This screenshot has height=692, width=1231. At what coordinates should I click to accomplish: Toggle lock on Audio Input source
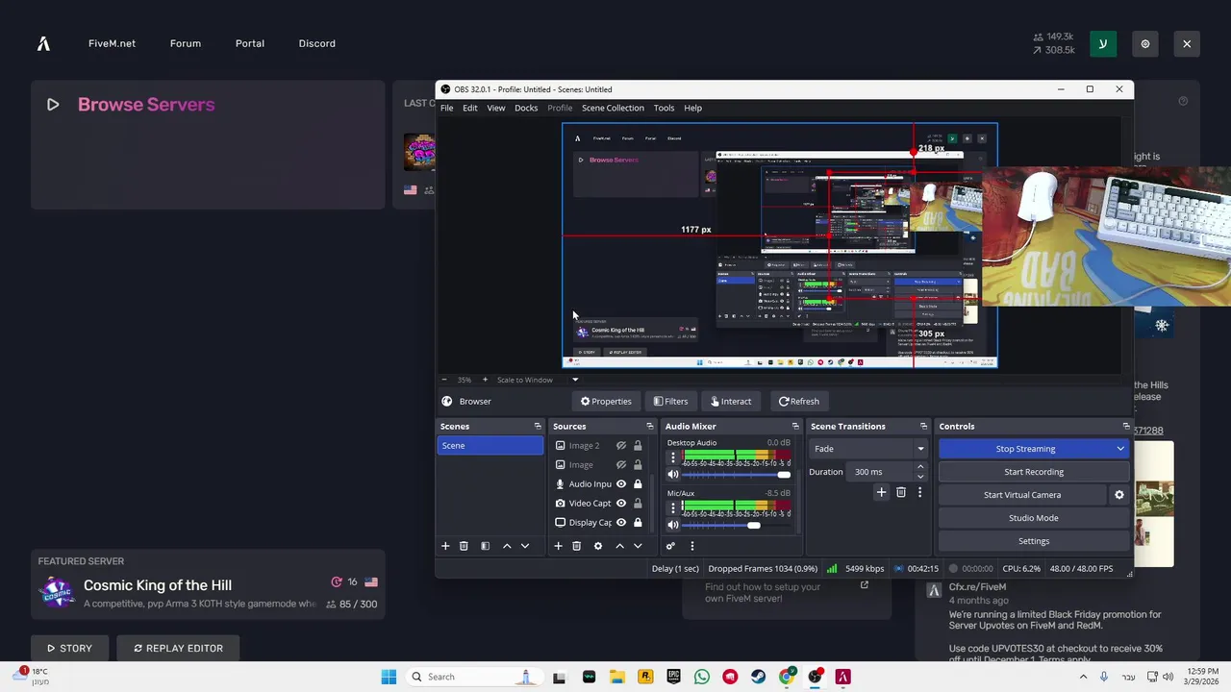638,483
